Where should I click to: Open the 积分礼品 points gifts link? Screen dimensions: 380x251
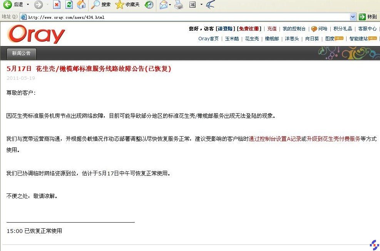(x=343, y=29)
